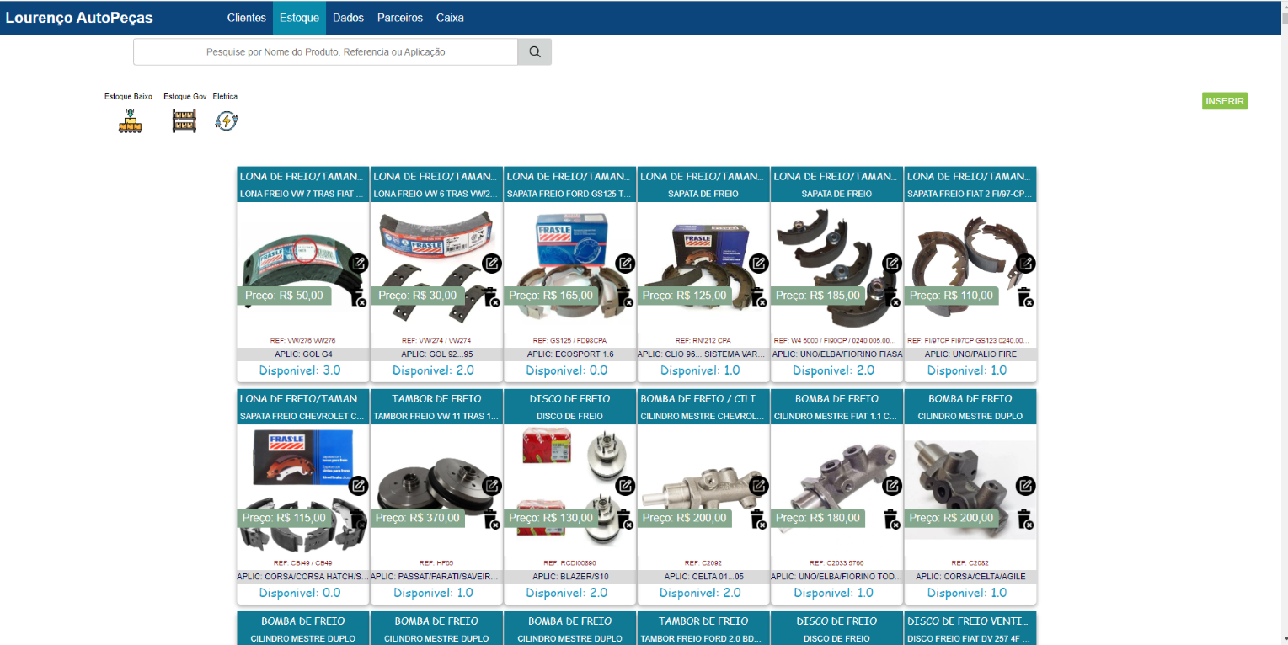
Task: Edit the UNO/PALIO FIRE product
Action: [1026, 264]
